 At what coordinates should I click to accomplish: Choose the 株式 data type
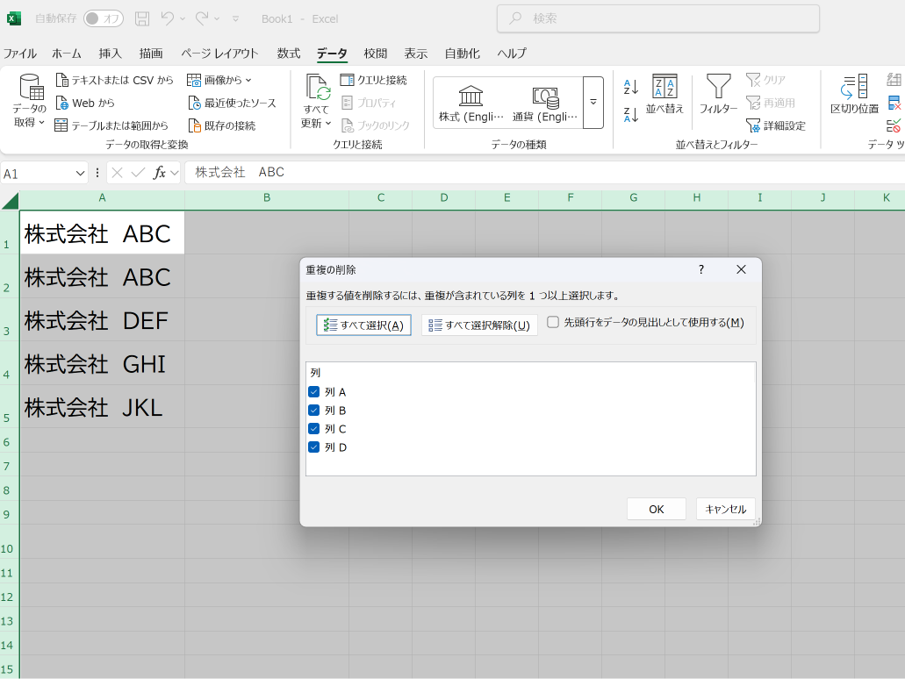(471, 103)
